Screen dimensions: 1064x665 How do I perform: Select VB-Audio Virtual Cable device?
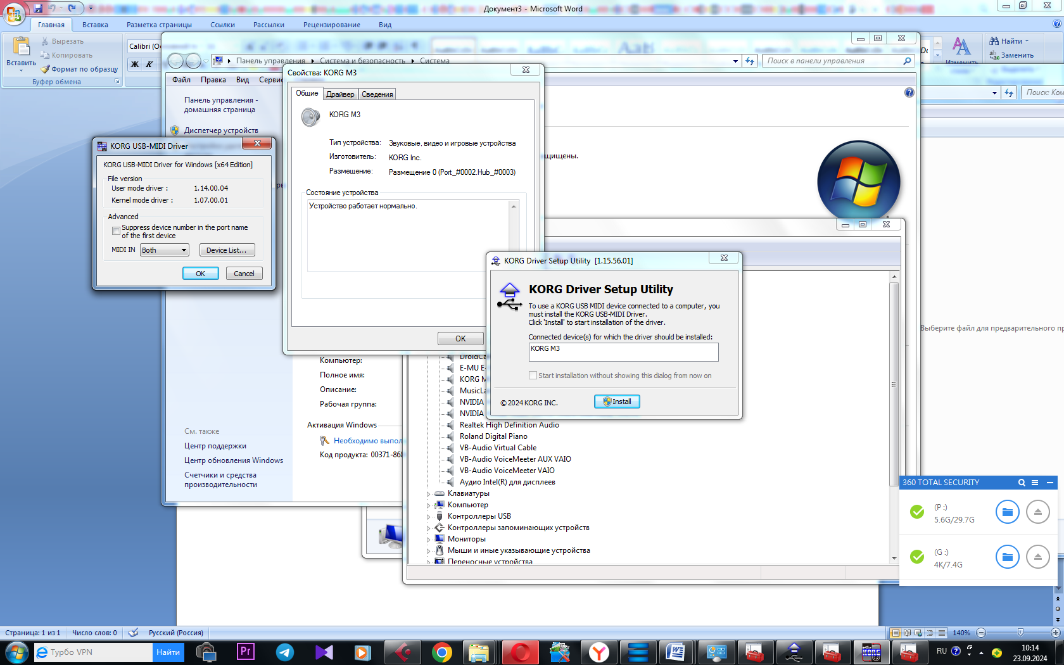498,448
